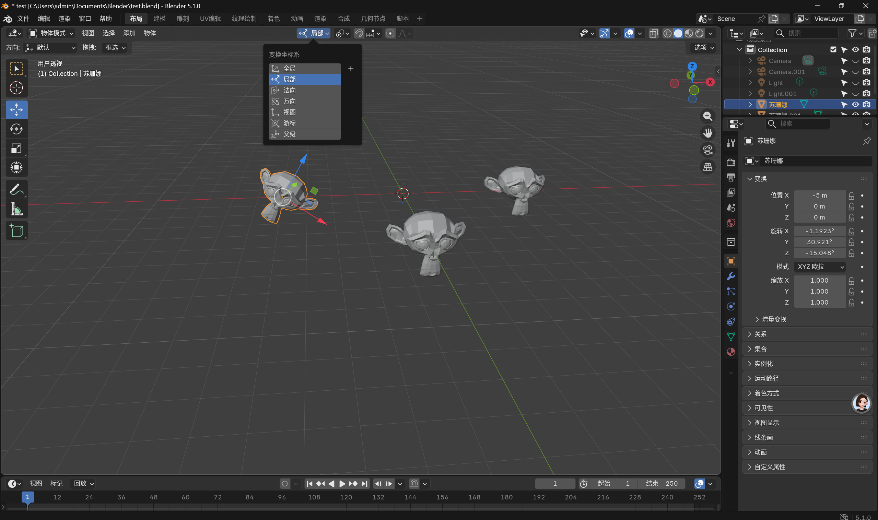This screenshot has width=878, height=520.
Task: Open the Modifiers properties tab (wrench icon)
Action: click(731, 276)
